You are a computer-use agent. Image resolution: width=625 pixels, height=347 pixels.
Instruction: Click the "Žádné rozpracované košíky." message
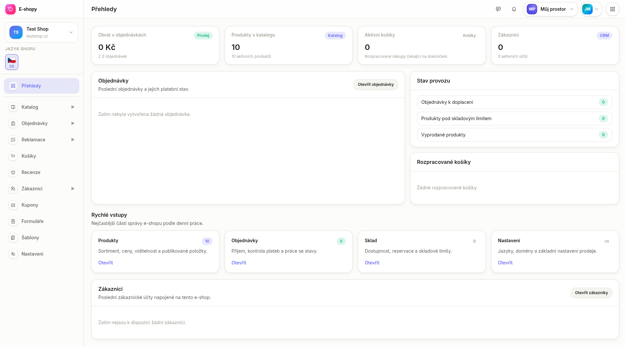pos(447,188)
